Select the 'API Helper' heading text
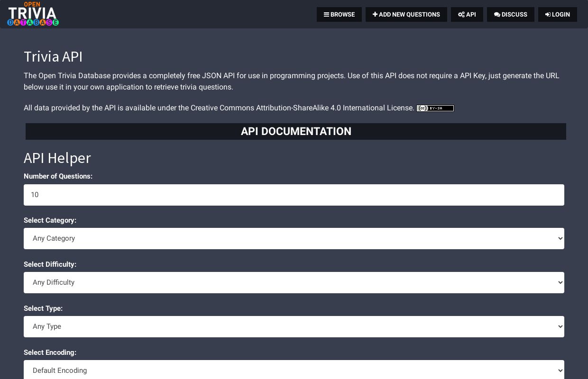Viewport: 588px width, 379px height. 57,158
